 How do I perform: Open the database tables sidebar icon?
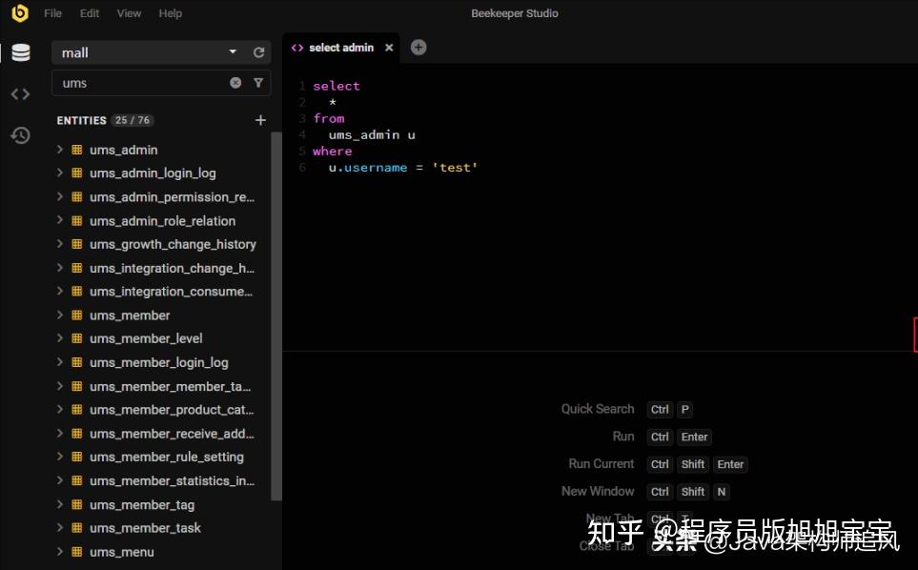click(20, 52)
